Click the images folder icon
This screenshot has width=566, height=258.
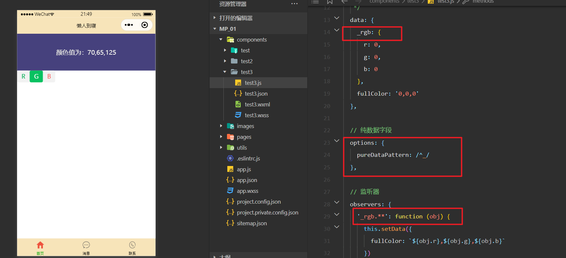pos(231,126)
